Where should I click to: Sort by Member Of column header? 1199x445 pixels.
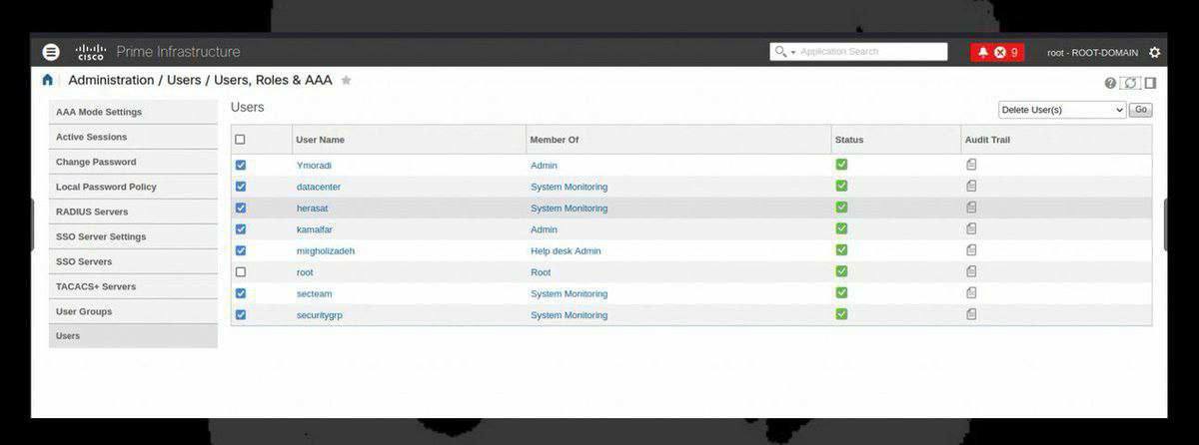pos(555,140)
